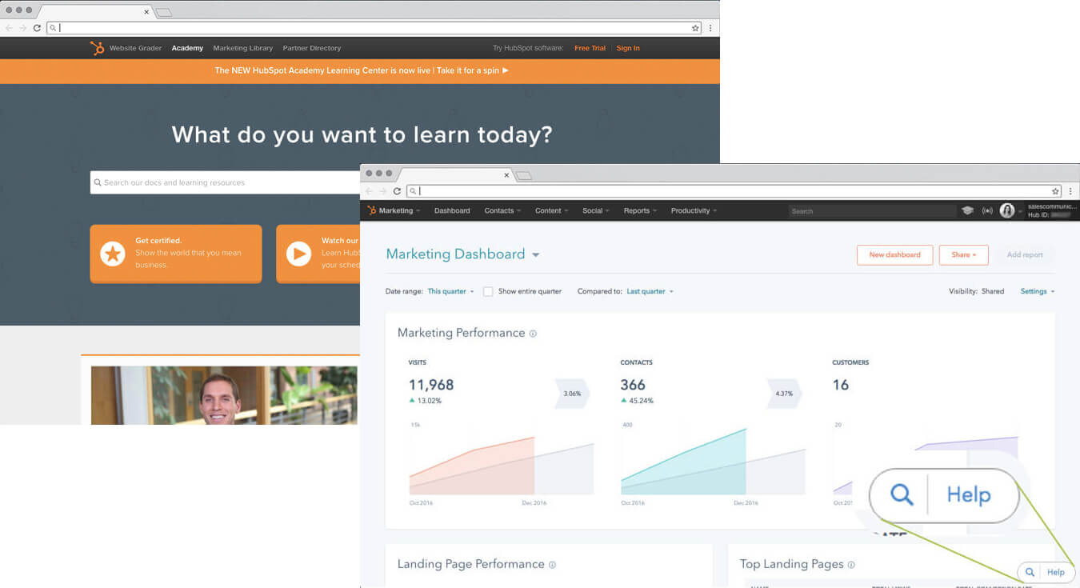Click contacts conversion rate 4.37% badge

(784, 394)
